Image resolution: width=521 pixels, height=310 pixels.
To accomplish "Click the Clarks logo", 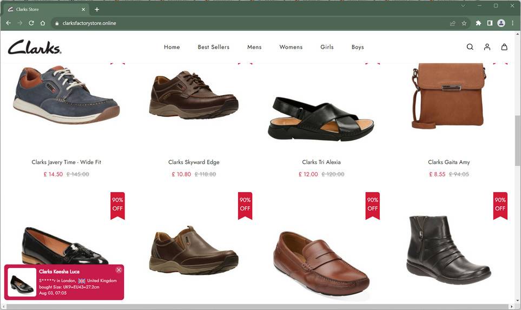I will [35, 47].
